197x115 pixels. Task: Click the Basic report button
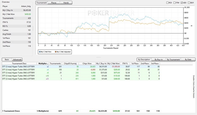pyautogui.click(x=7, y=60)
